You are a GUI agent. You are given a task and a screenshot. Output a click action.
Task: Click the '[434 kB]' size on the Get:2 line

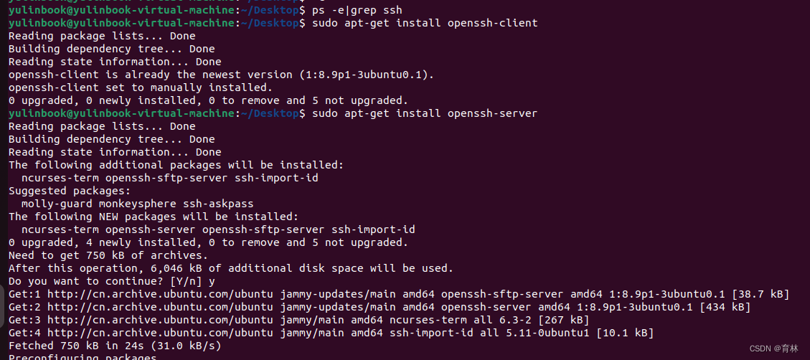(725, 307)
